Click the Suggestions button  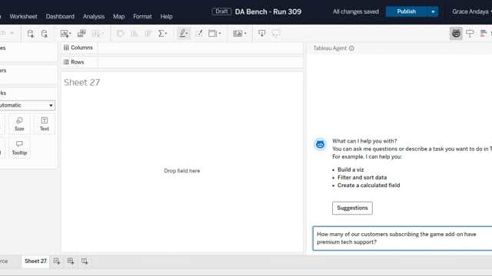pyautogui.click(x=352, y=208)
